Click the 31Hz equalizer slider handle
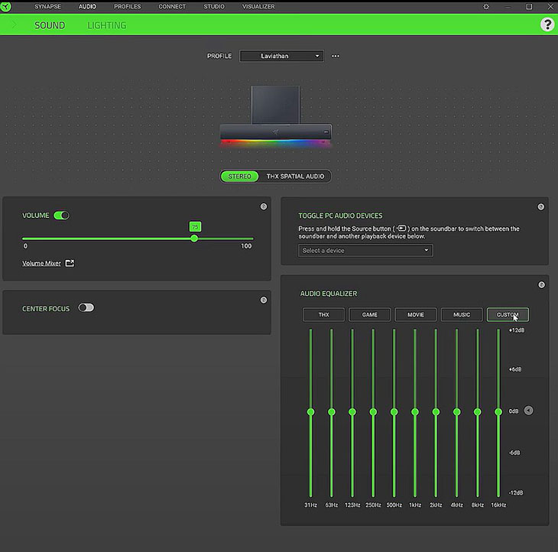The width and height of the screenshot is (558, 552). click(x=310, y=412)
